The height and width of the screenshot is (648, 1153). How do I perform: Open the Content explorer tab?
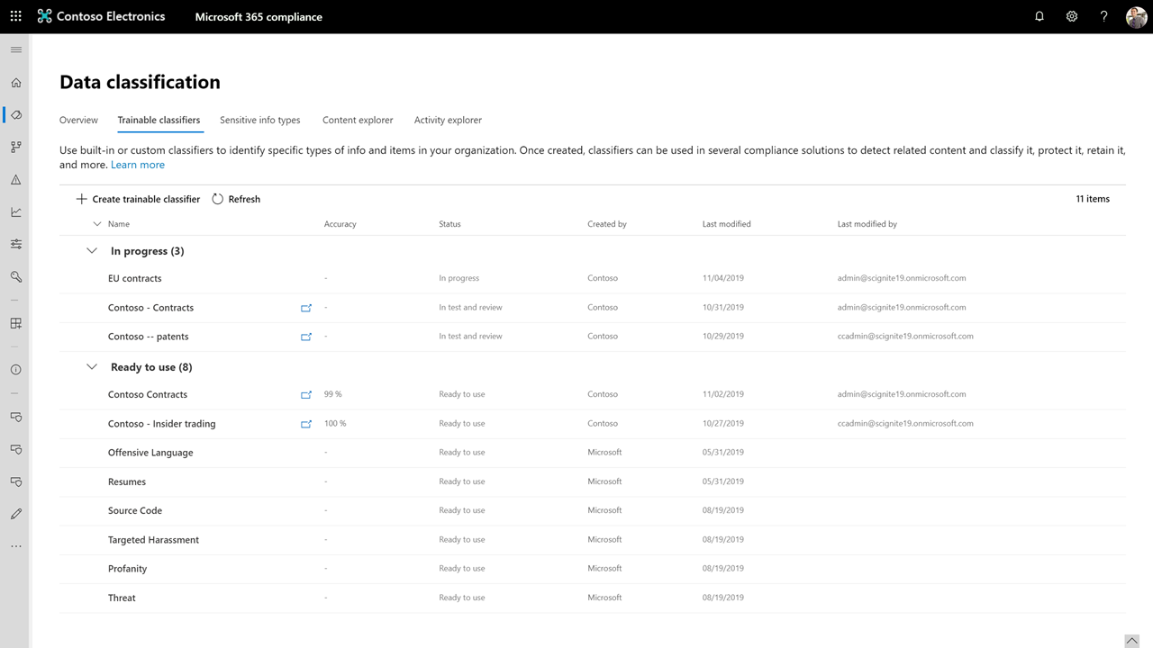pyautogui.click(x=357, y=120)
